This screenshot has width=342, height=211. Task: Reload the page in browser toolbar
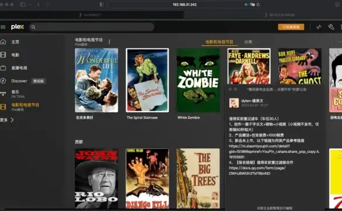(258, 5)
